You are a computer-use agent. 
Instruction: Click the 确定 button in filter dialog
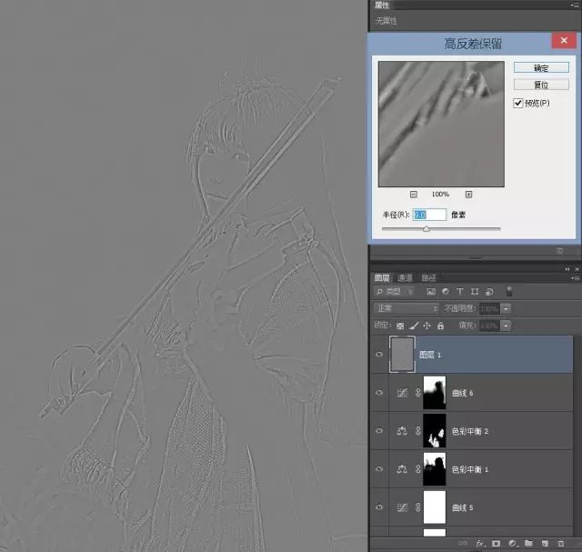540,68
